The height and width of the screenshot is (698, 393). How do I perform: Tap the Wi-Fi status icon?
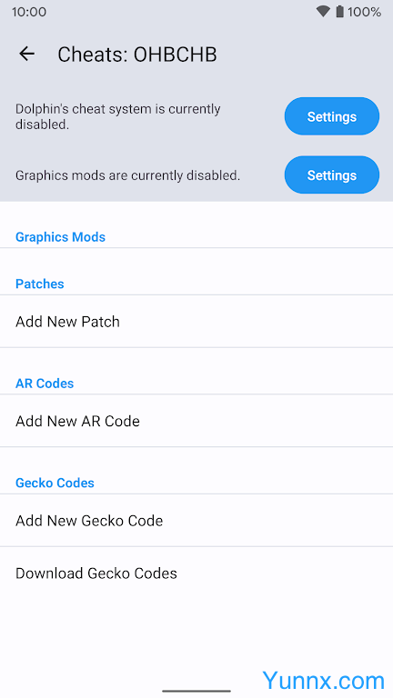click(x=323, y=12)
